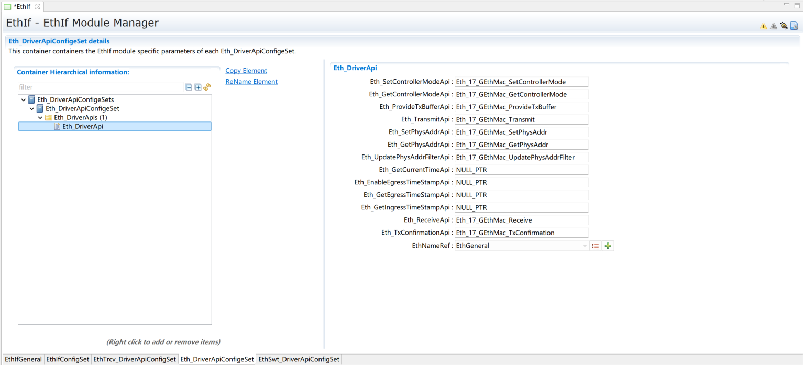Click the ReName Element link
This screenshot has height=365, width=803.
tap(251, 82)
